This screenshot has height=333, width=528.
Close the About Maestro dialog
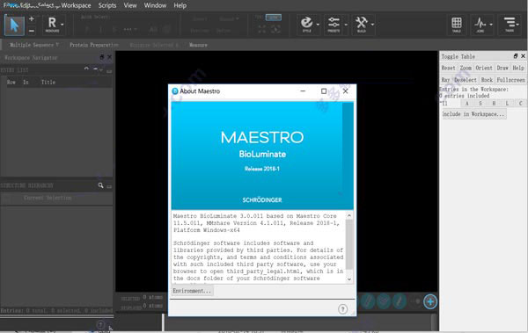pyautogui.click(x=346, y=91)
